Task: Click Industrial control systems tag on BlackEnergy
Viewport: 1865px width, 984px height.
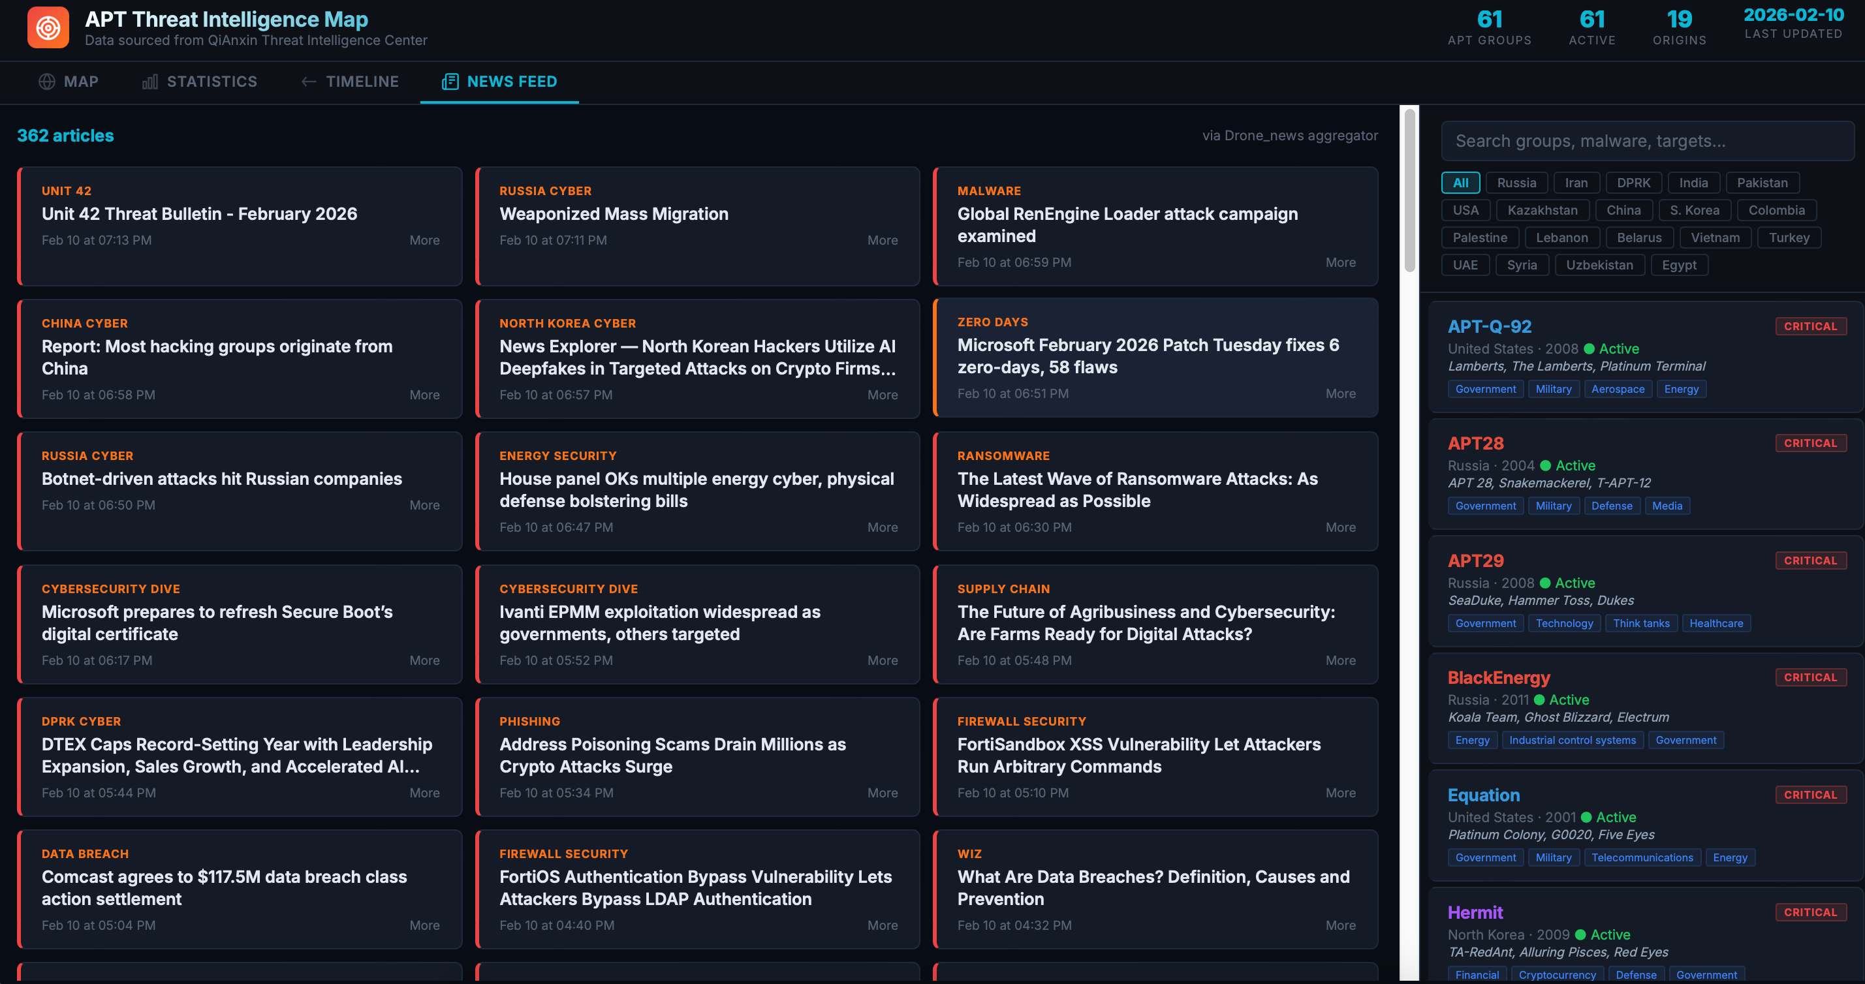Action: point(1572,740)
